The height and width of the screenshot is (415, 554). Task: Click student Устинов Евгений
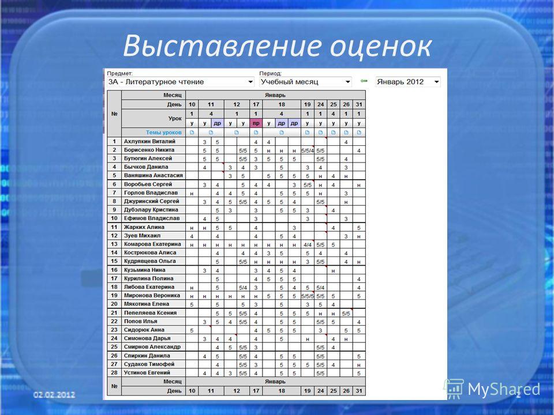[x=147, y=372]
